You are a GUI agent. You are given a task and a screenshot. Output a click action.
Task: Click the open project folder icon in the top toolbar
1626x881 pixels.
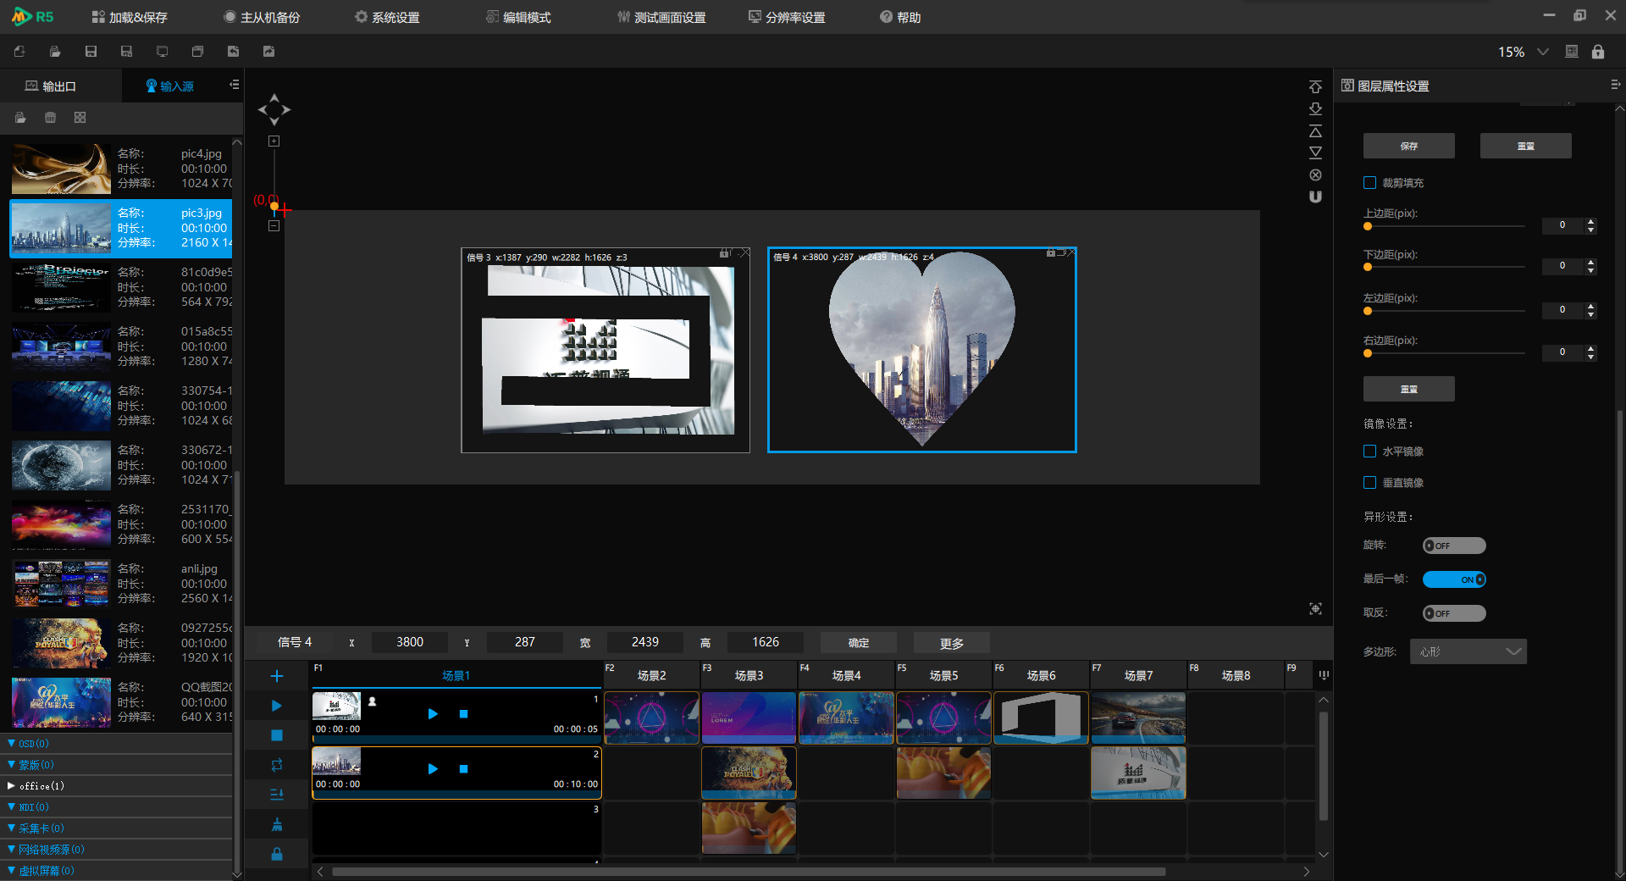point(55,52)
